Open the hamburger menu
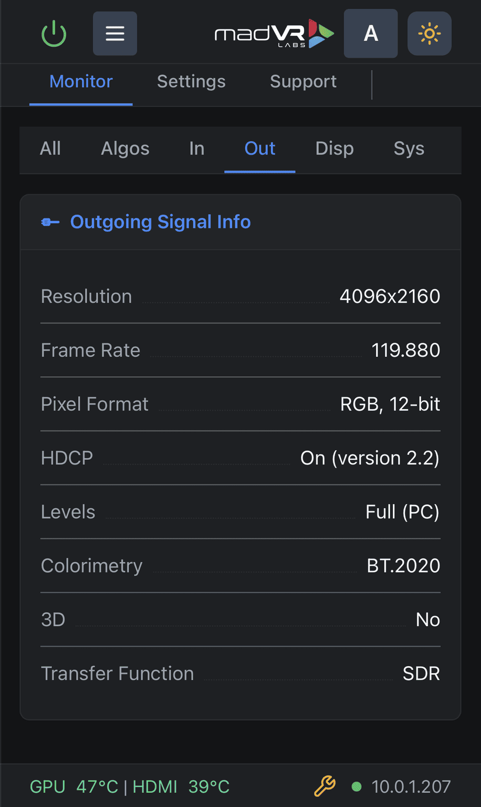481x807 pixels. 115,34
